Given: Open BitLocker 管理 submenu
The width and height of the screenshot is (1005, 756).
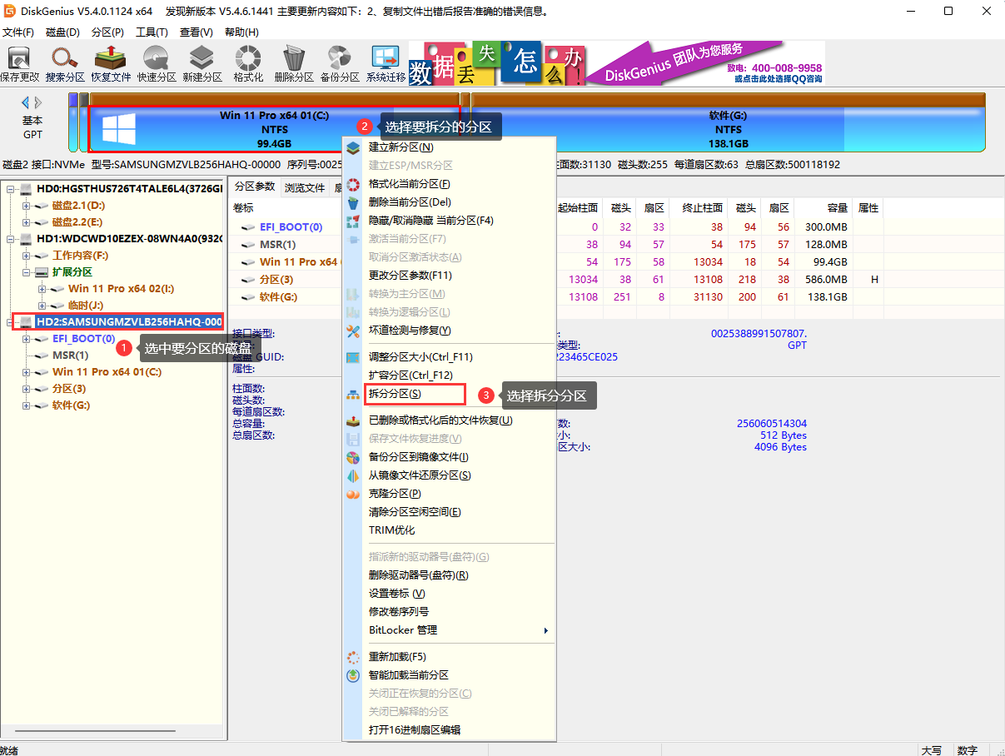Looking at the screenshot, I should 449,630.
